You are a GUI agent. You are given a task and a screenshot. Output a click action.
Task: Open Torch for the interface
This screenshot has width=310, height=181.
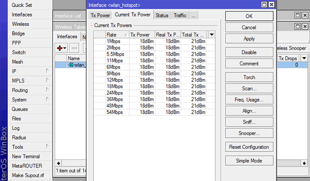(249, 77)
